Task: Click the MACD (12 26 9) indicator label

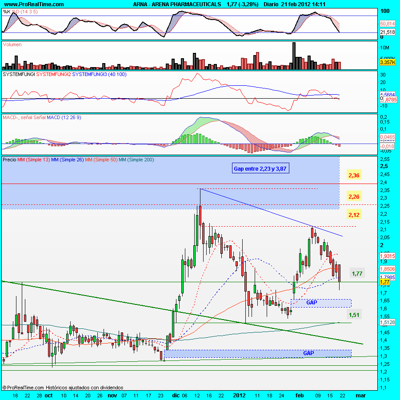Action: tap(64, 117)
